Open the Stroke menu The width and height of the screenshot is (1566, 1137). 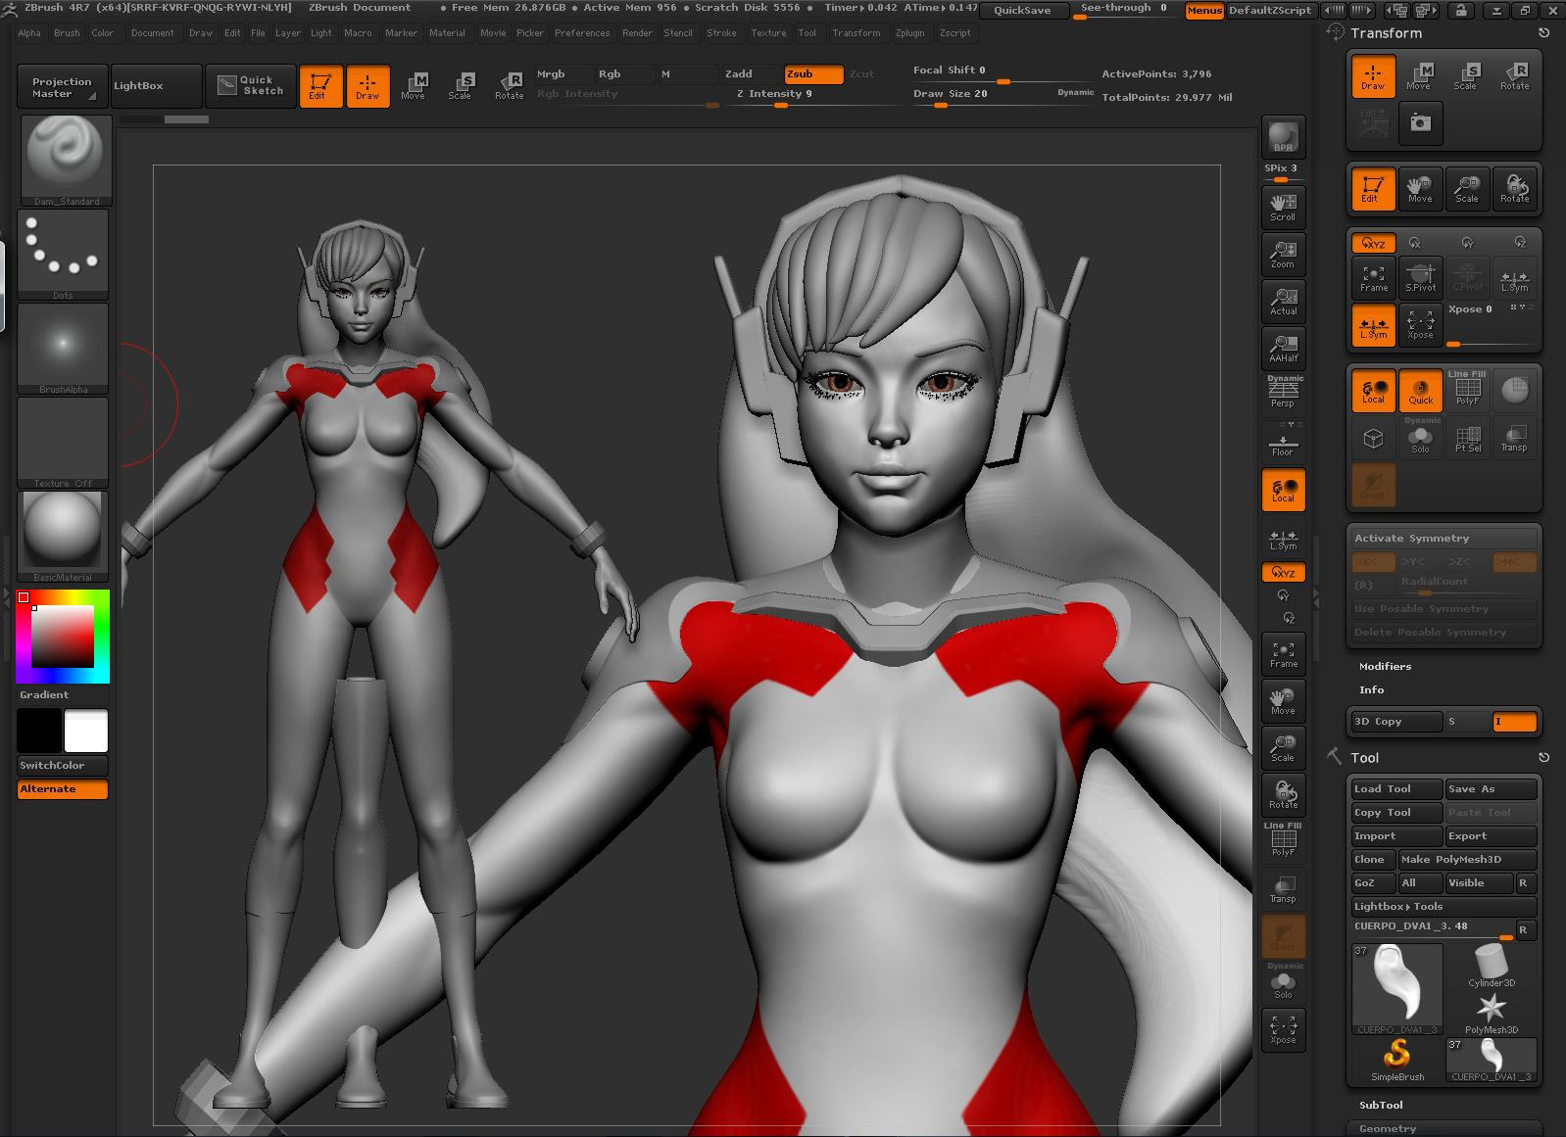coord(721,32)
